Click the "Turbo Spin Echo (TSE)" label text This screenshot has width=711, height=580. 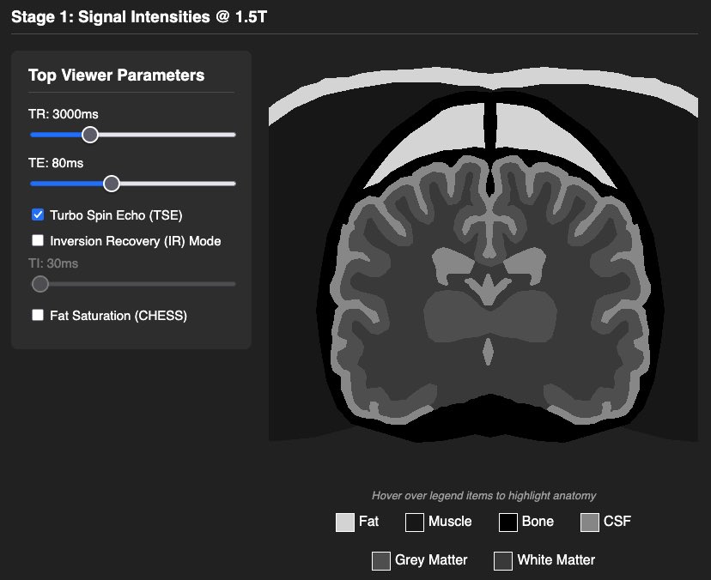pyautogui.click(x=116, y=215)
